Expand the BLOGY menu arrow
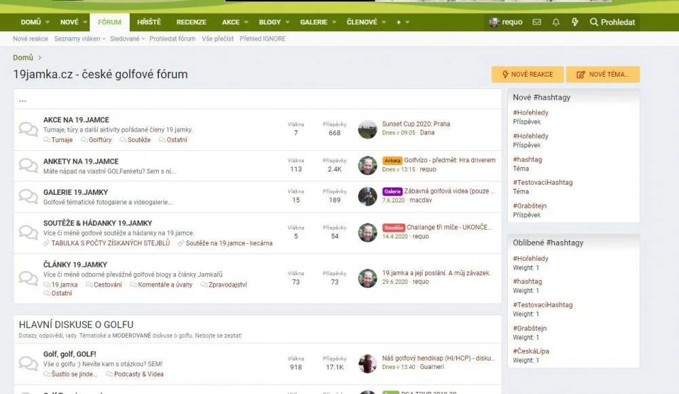 [287, 22]
